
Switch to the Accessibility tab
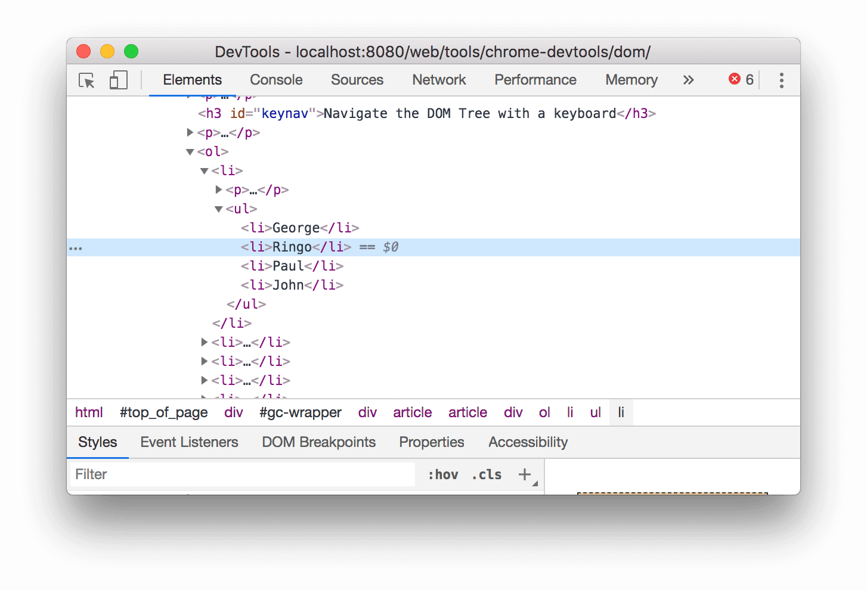click(528, 442)
